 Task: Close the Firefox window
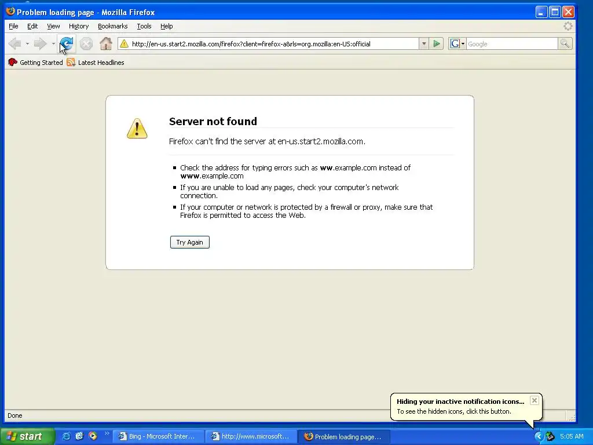tap(568, 12)
